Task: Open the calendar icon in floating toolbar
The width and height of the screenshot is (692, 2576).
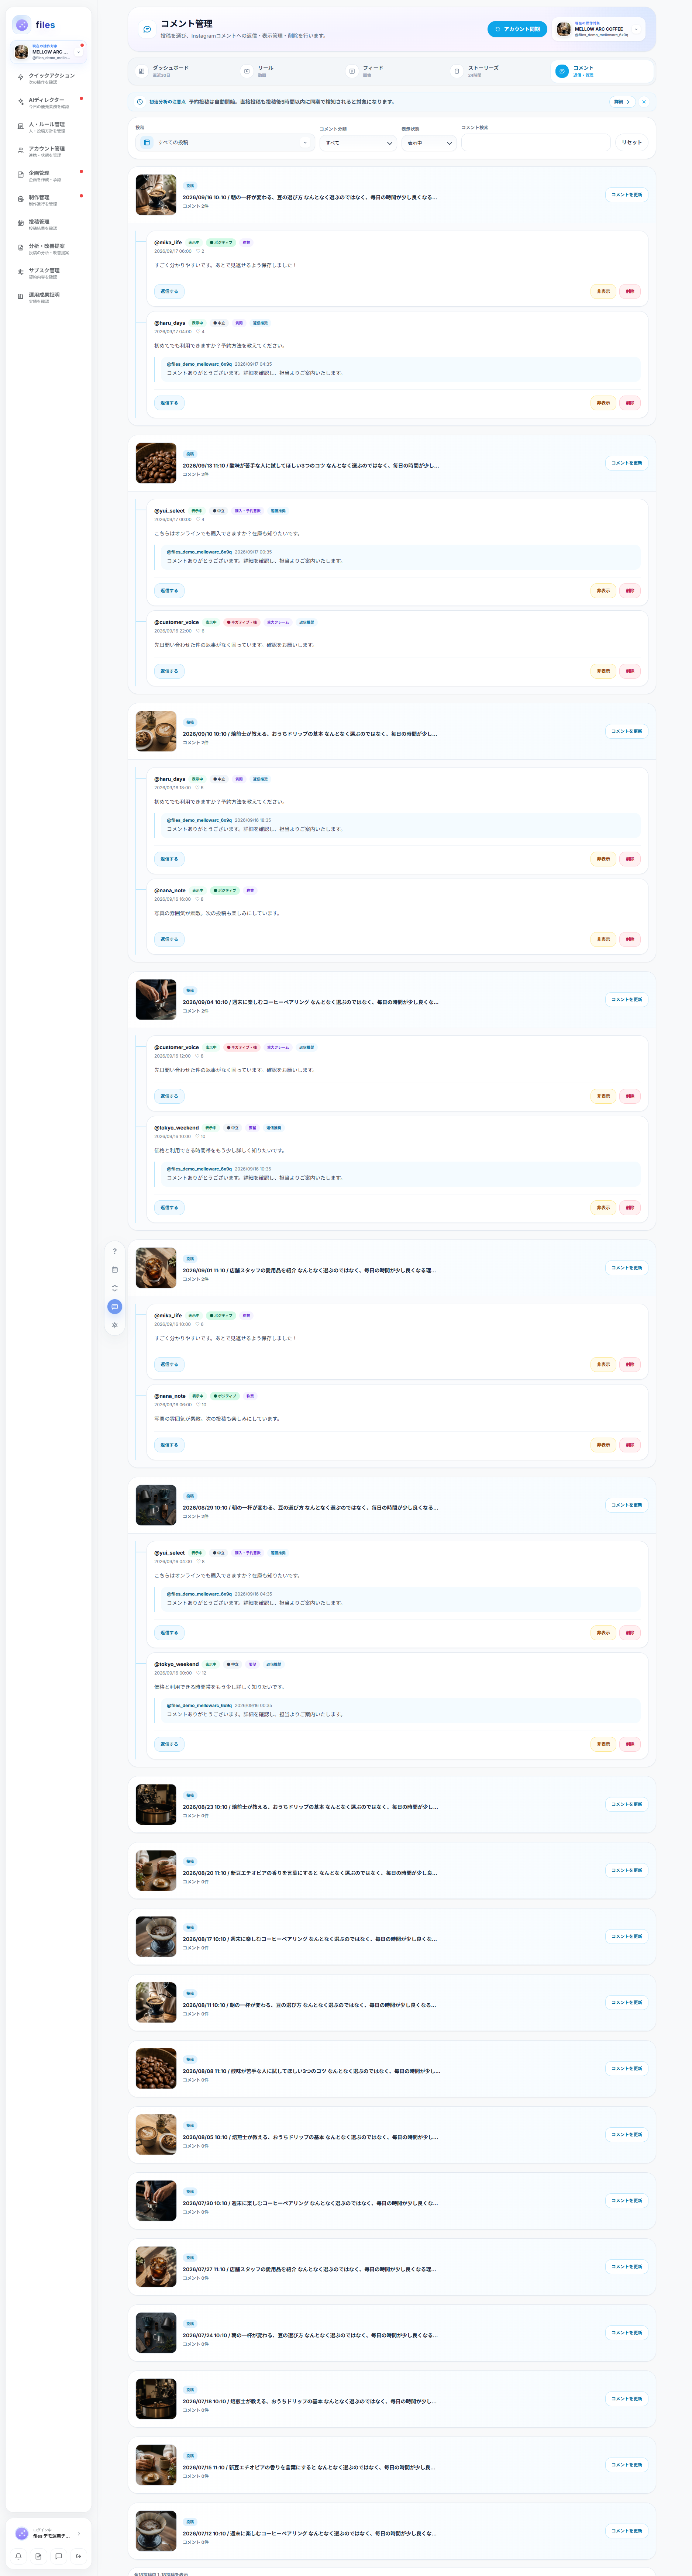Action: click(x=115, y=1270)
